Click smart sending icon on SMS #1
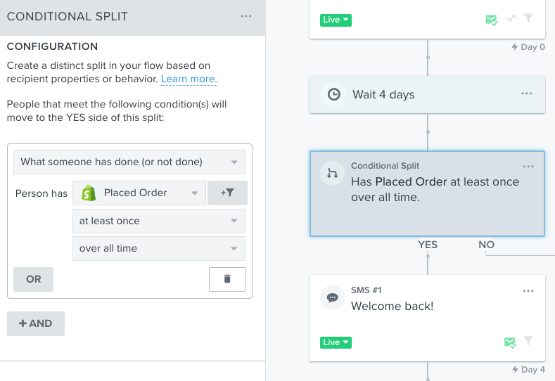This screenshot has width=555, height=381. point(510,342)
